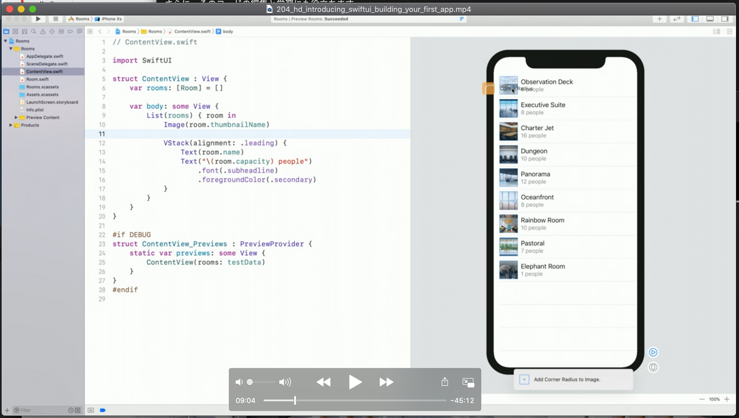Click the Live Preview play icon beside the device
This screenshot has height=418, width=739.
click(653, 352)
